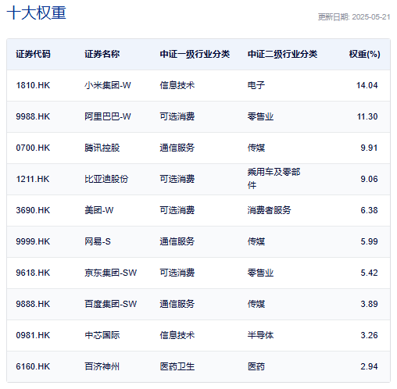The height and width of the screenshot is (389, 397).
Task: Open stock code 9988.HK
Action: coord(33,116)
